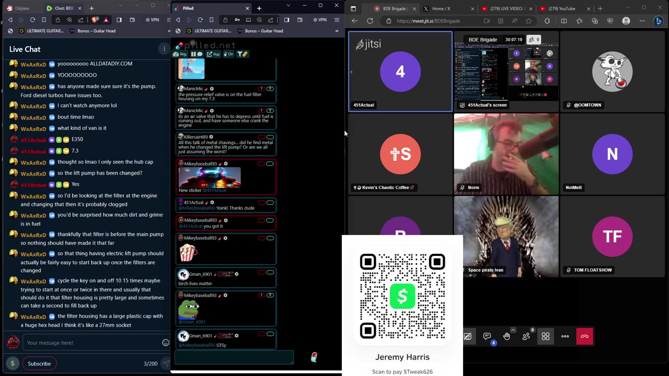Select the Norm video tile
The width and height of the screenshot is (669, 376).
tap(506, 154)
